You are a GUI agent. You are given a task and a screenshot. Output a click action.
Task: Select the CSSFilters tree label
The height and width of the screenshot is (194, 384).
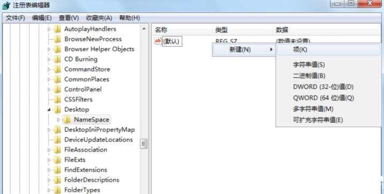coord(78,99)
